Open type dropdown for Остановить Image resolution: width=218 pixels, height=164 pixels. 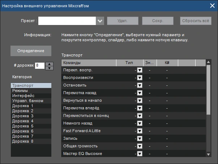(140, 85)
